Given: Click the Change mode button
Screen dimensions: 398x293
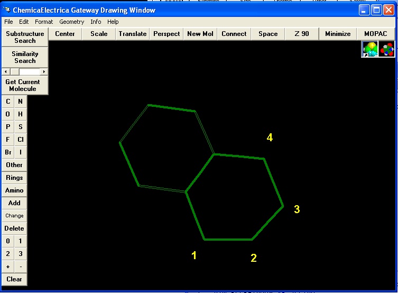Looking at the screenshot, I should pos(14,216).
